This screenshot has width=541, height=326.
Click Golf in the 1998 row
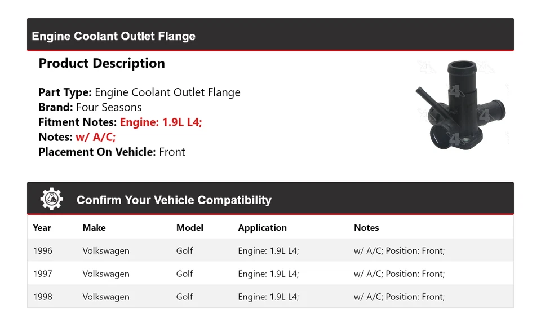(184, 297)
